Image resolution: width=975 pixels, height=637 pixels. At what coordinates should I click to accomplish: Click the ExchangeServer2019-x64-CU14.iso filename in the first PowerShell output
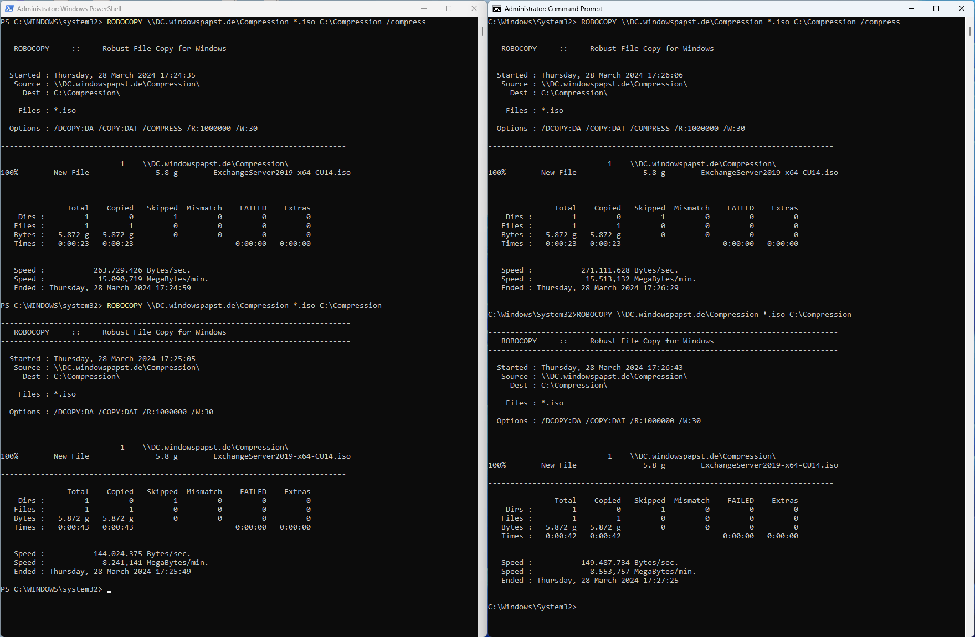[x=281, y=173]
